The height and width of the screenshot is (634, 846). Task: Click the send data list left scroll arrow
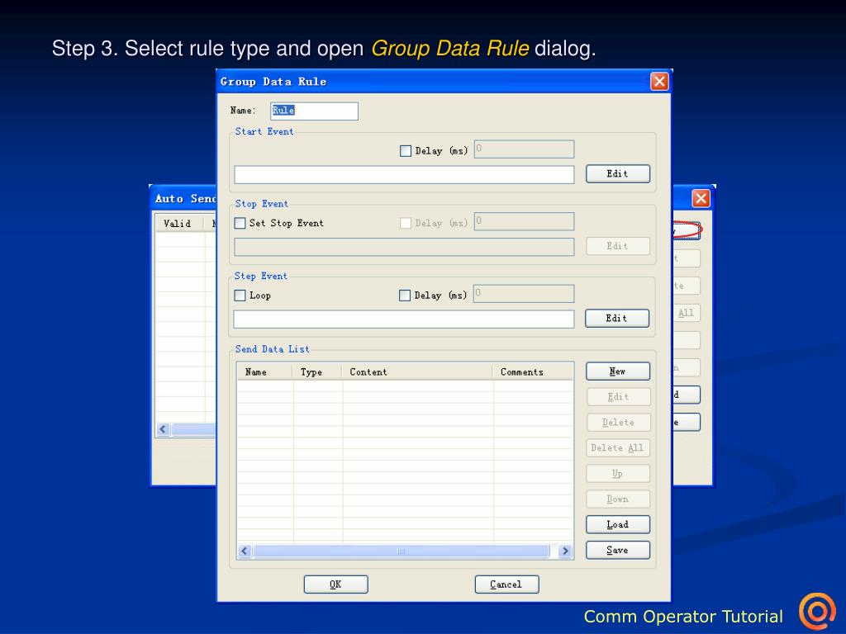[x=245, y=551]
